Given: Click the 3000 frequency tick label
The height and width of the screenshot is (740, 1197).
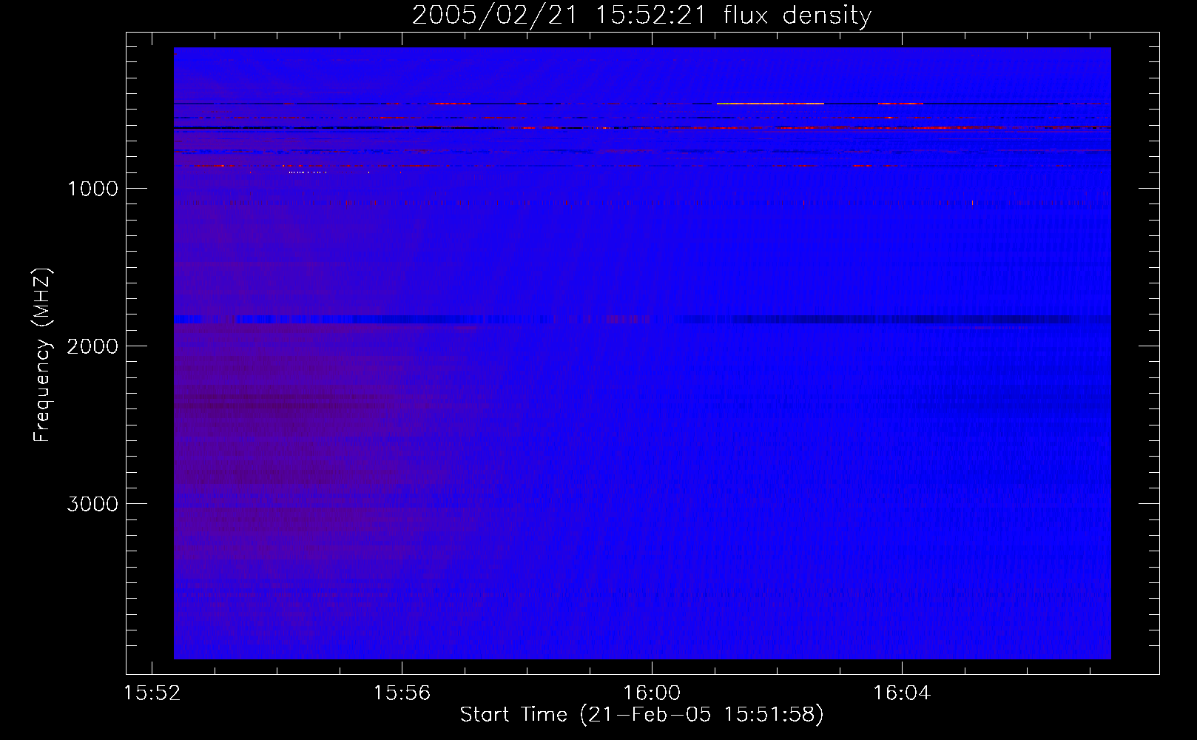Looking at the screenshot, I should pos(92,504).
